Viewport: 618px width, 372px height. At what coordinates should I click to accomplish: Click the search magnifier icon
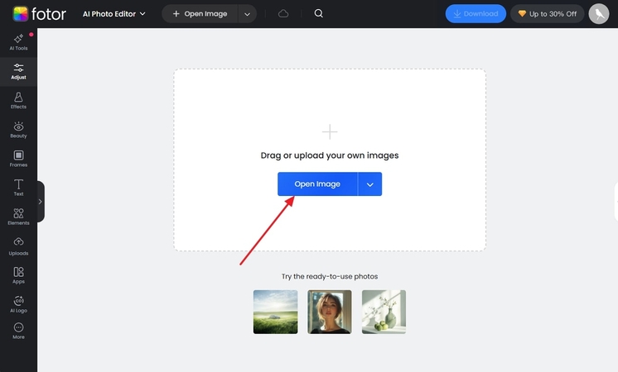click(319, 14)
